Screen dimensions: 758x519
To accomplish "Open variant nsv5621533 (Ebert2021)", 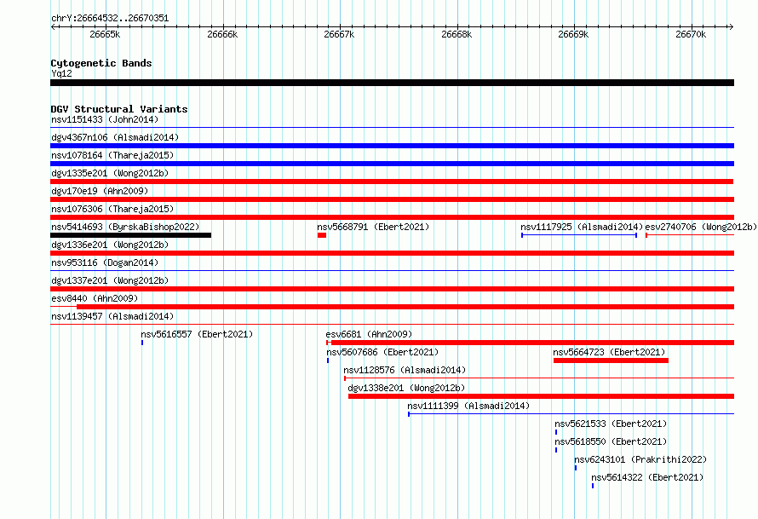I will pos(611,424).
